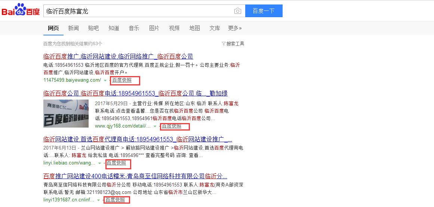
Task: Open result titled 临沂百度推广,临沂网站建设
Action: 118,57
